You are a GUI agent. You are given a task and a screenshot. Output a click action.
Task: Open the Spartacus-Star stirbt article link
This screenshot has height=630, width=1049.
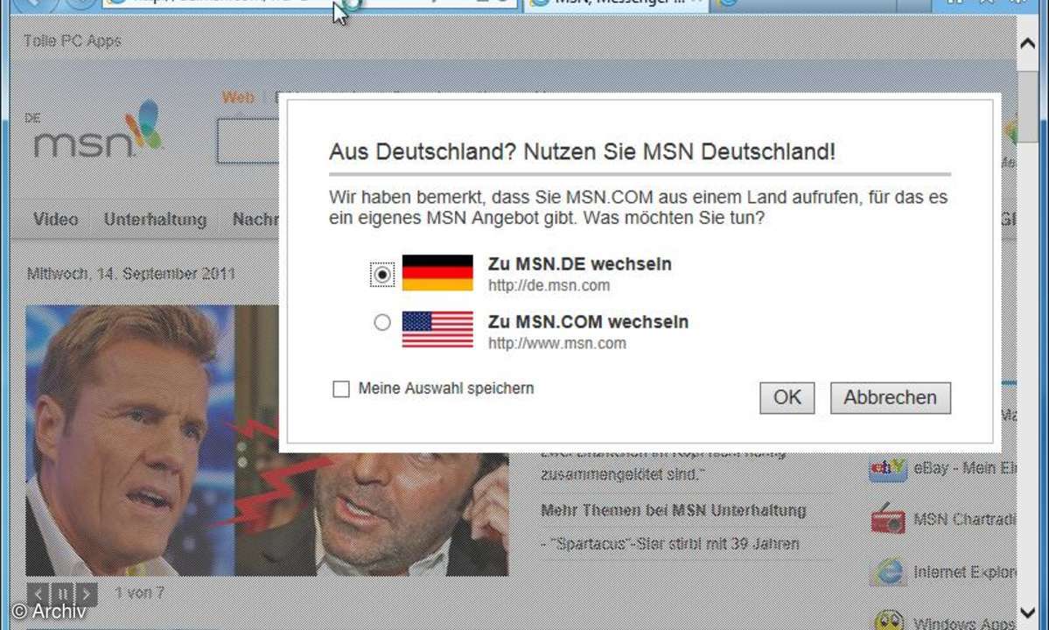pyautogui.click(x=669, y=543)
